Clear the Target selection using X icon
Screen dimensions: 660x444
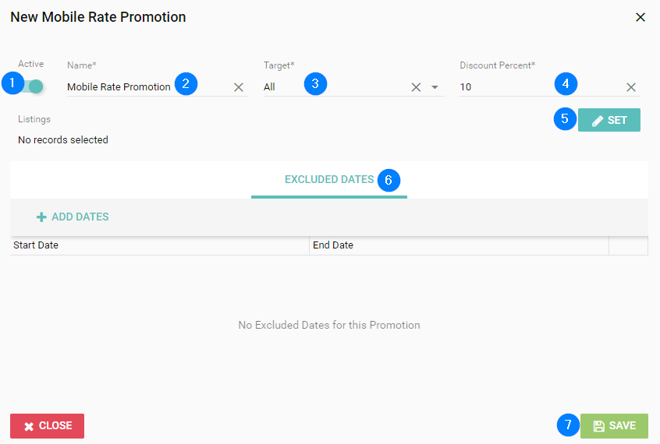[x=417, y=87]
